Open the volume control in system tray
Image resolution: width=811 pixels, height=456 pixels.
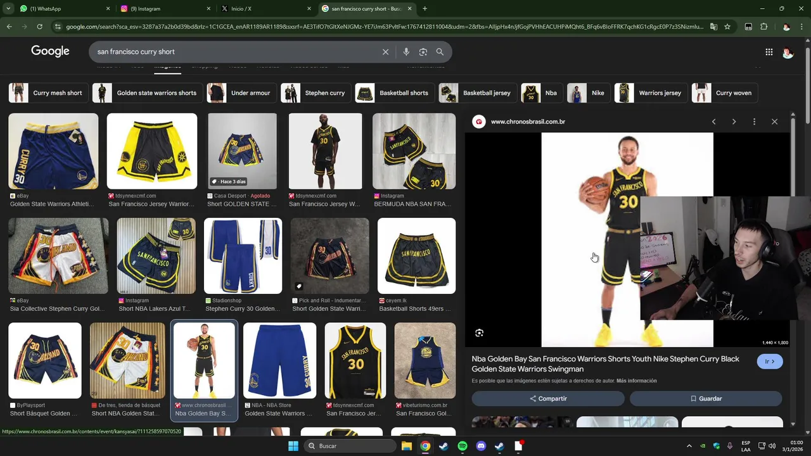click(772, 446)
